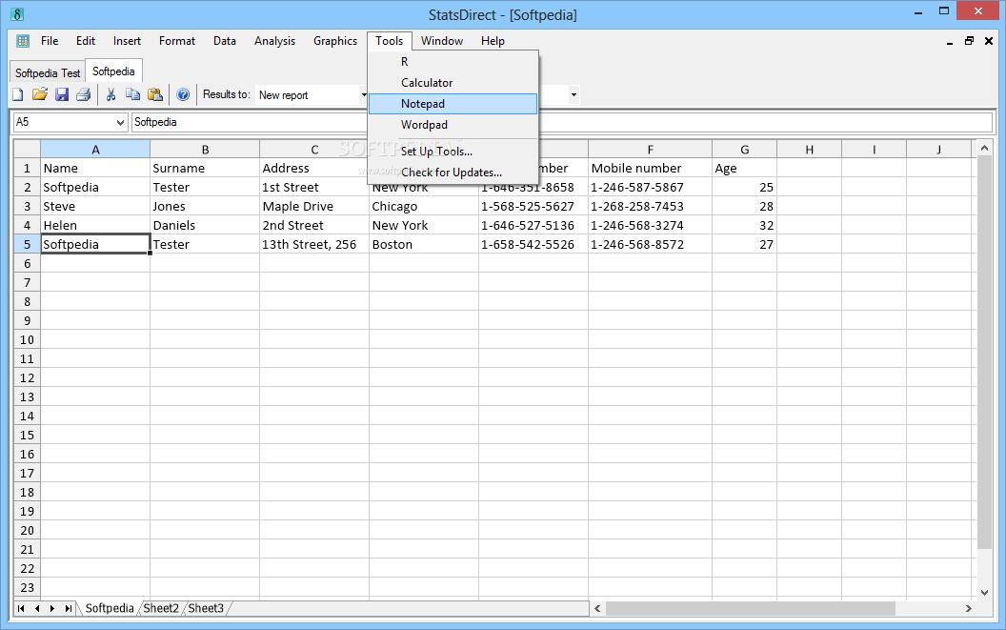Select cell containing Steve
Screen dimensions: 1006x630
point(95,207)
